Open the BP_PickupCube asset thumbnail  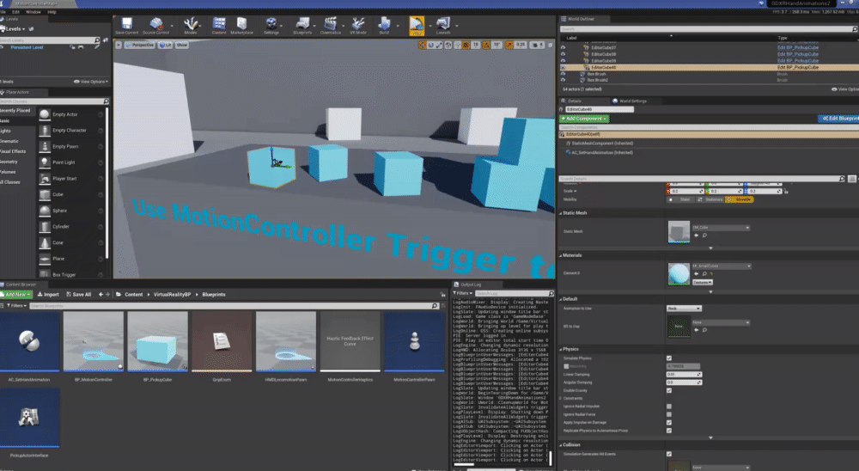tap(158, 342)
